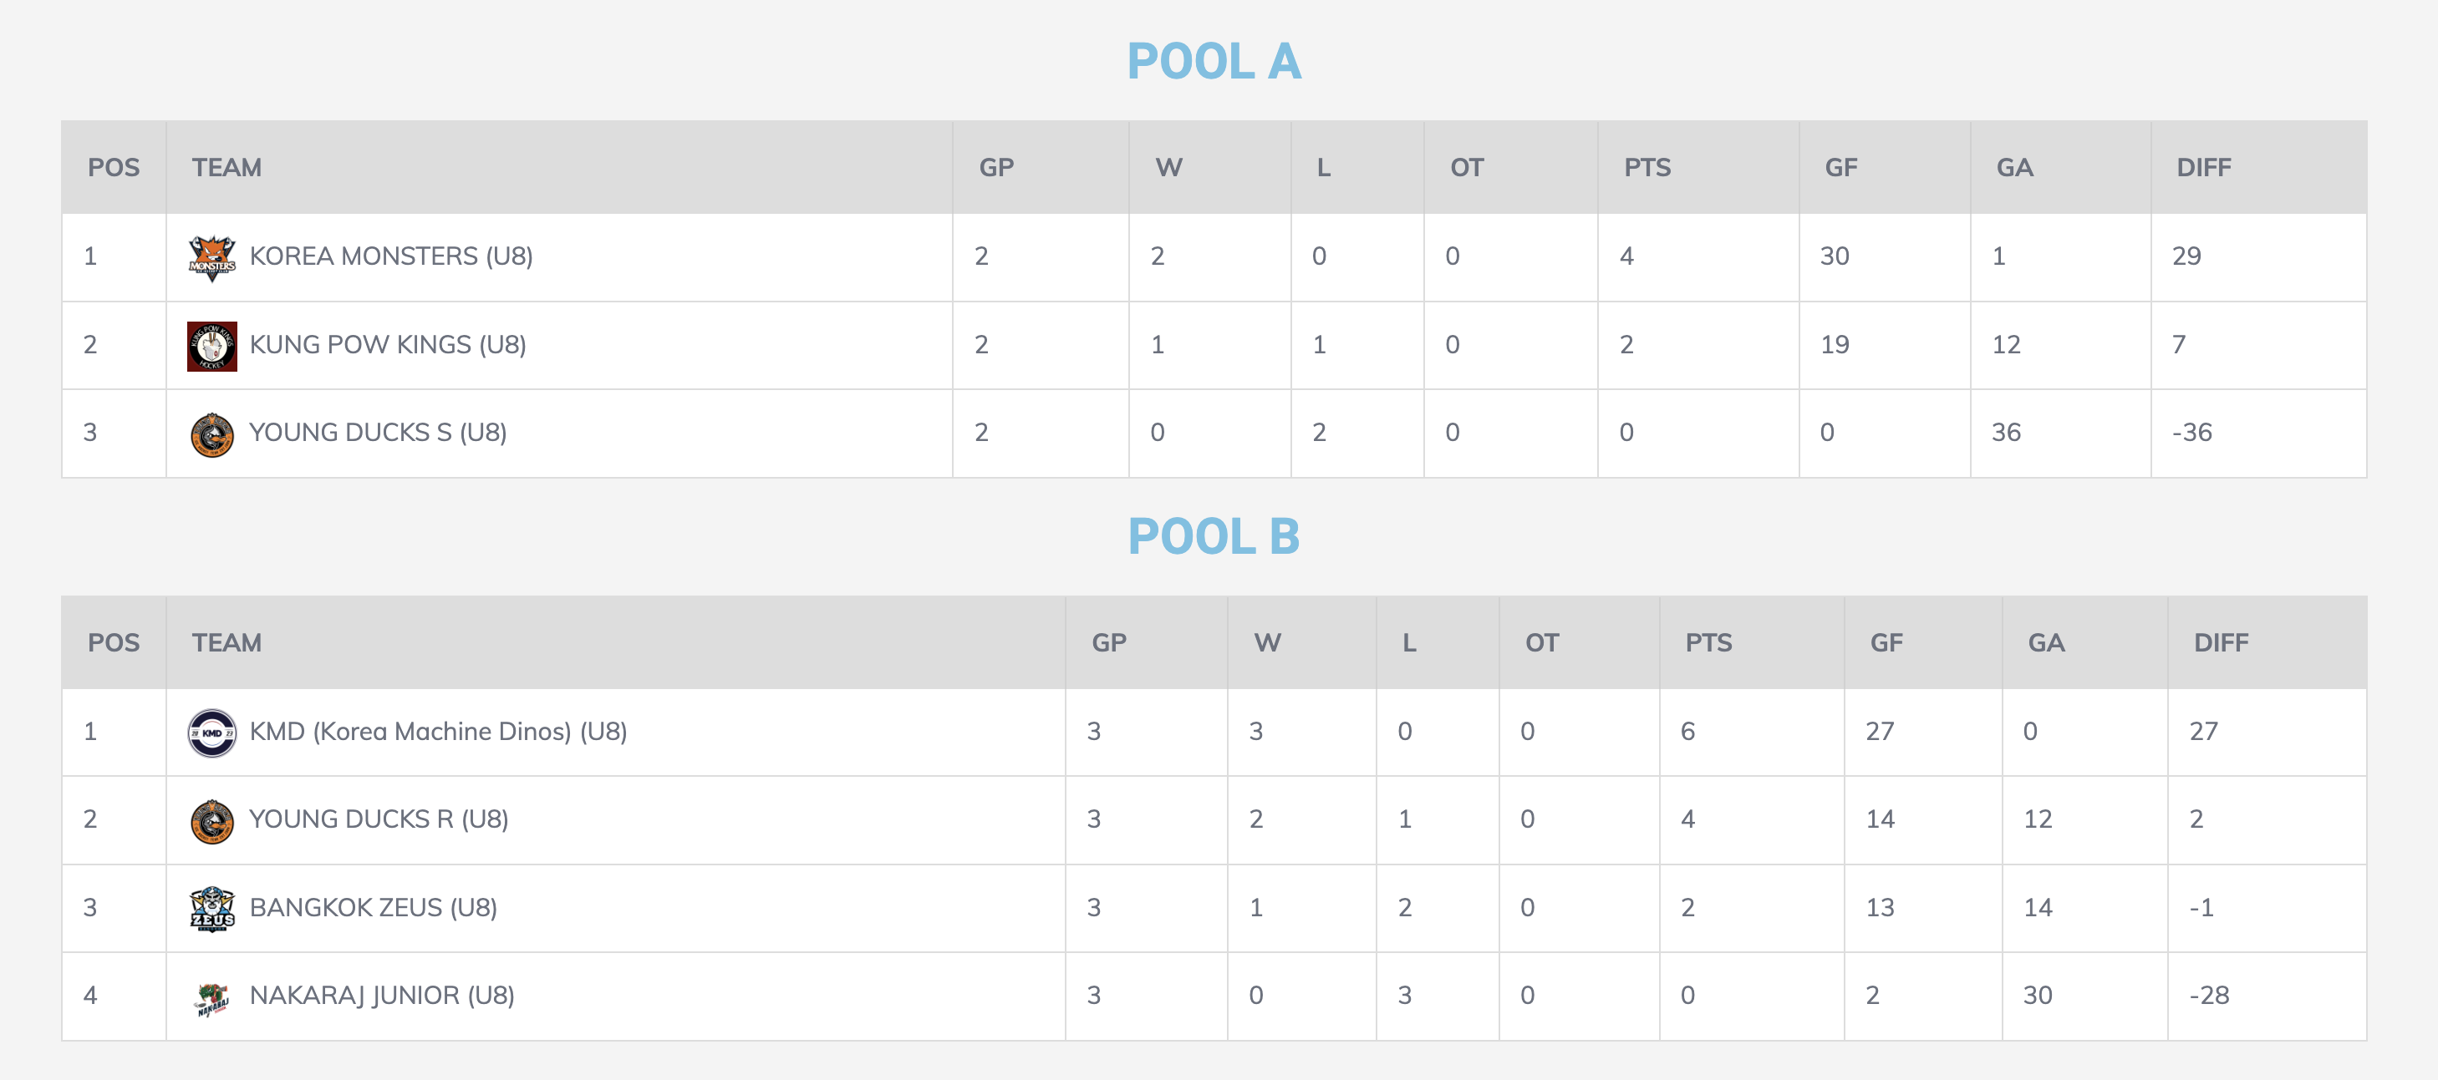This screenshot has height=1080, width=2438.
Task: Select the YOUNG DUCKS S (U8) team name
Action: coord(378,434)
